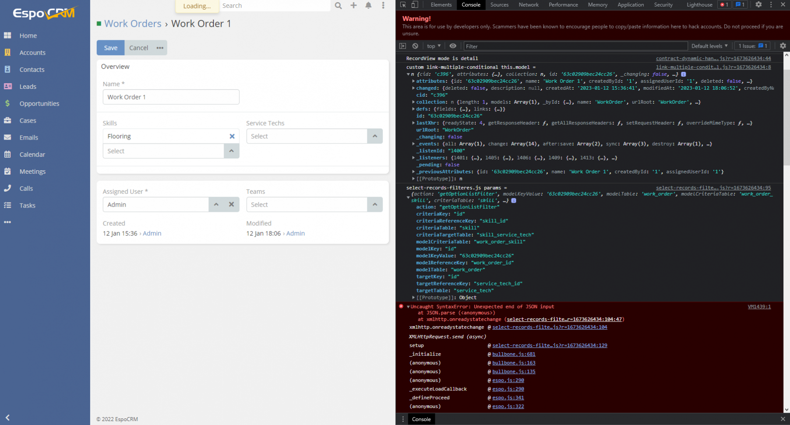The image size is (790, 425).
Task: Collapse the Uncaught SyntaxError stack trace
Action: [408, 307]
